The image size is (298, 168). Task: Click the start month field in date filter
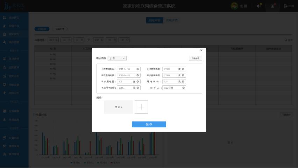66,40
